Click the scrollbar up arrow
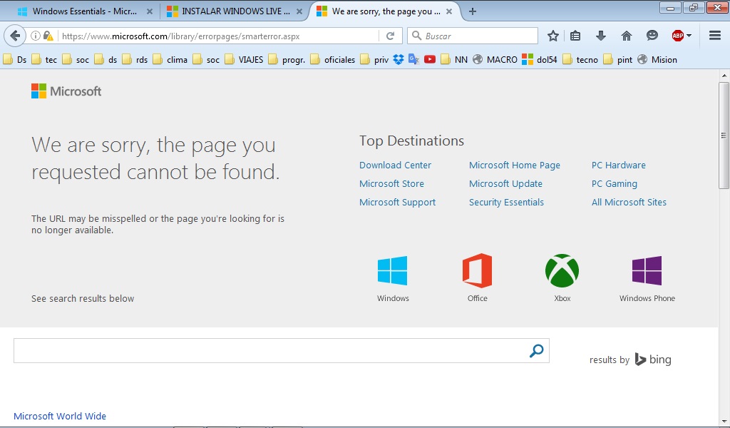Image resolution: width=730 pixels, height=428 pixels. pos(724,75)
